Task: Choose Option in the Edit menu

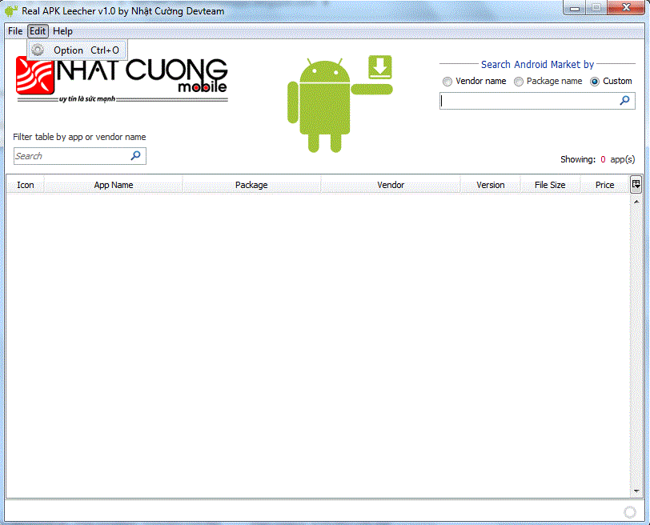Action: [x=78, y=50]
